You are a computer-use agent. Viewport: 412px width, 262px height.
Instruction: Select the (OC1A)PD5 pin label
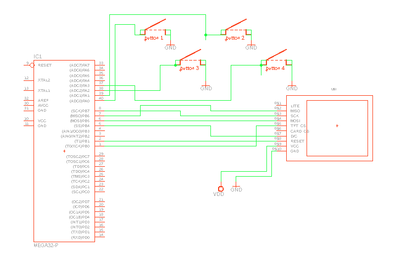coord(79,212)
